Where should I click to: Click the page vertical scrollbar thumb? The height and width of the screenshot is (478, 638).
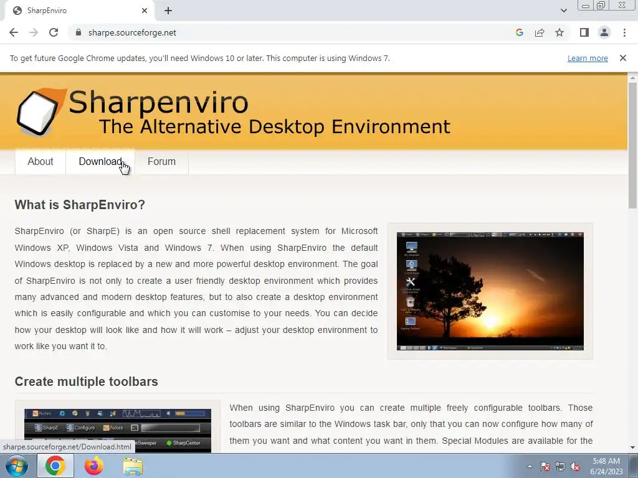[632, 144]
